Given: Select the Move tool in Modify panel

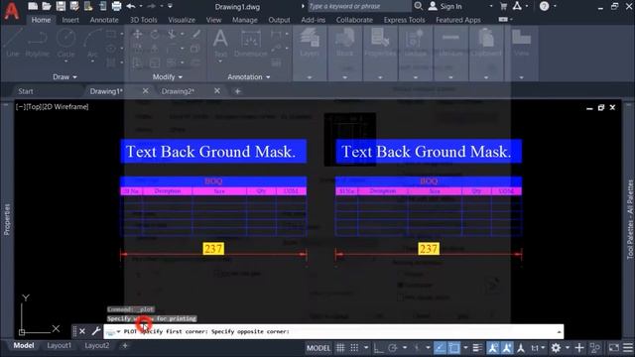Looking at the screenshot, I should point(138,35).
